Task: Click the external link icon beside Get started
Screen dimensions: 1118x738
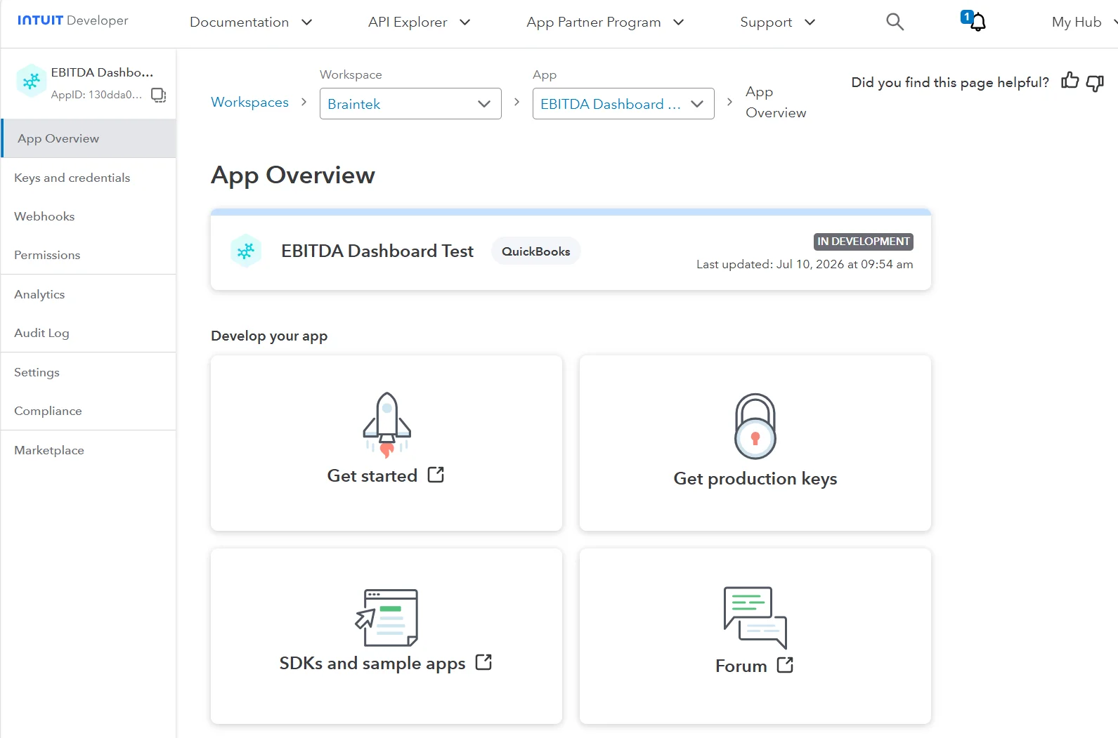Action: point(436,475)
